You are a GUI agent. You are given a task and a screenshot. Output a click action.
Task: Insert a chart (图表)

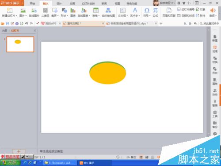(73, 12)
